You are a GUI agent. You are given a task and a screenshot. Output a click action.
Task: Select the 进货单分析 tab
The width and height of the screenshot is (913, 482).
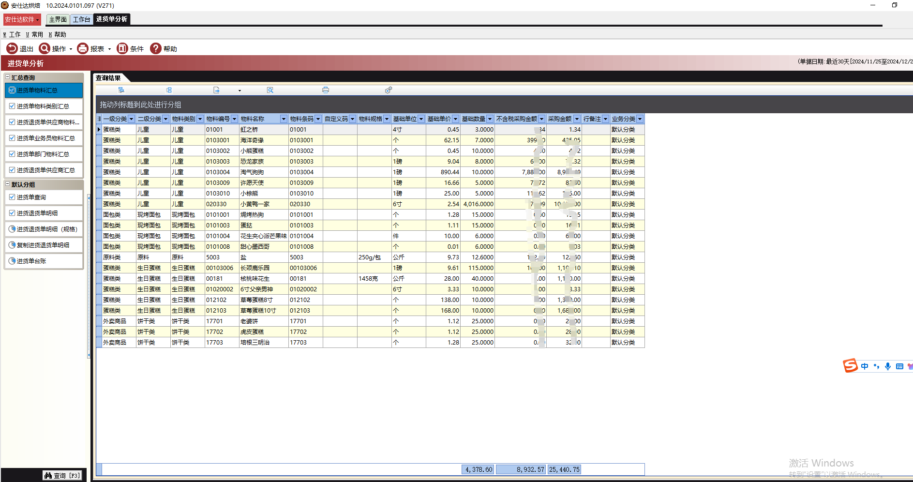(112, 19)
